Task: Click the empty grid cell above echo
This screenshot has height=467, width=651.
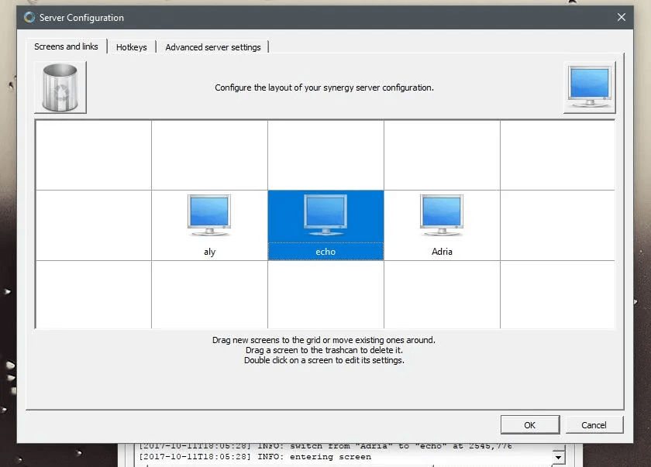Action: [x=325, y=155]
